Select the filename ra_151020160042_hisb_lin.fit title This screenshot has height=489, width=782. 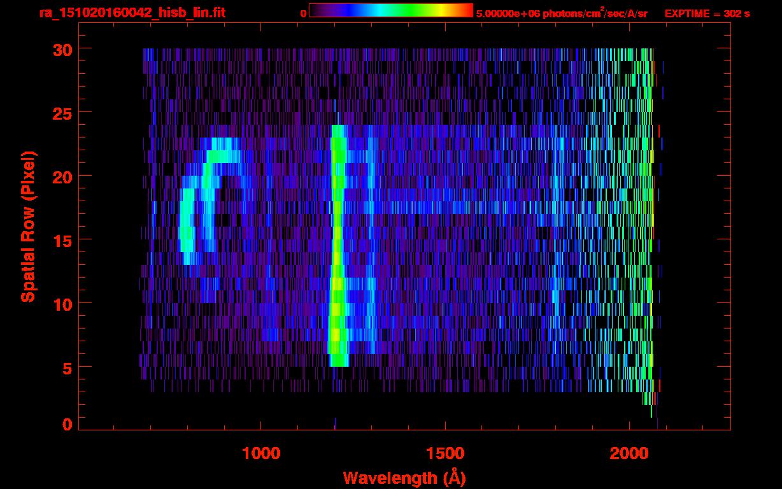pyautogui.click(x=132, y=13)
